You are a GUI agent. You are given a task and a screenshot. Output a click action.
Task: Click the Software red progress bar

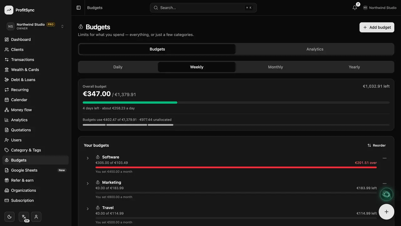[236, 167]
